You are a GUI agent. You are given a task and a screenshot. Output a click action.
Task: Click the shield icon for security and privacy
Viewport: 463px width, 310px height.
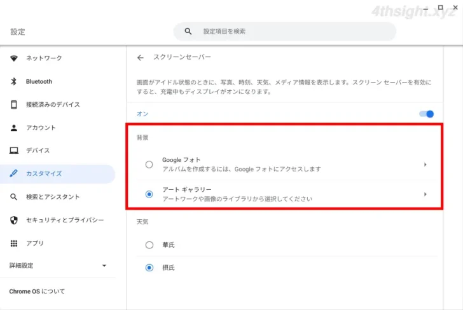tap(14, 220)
